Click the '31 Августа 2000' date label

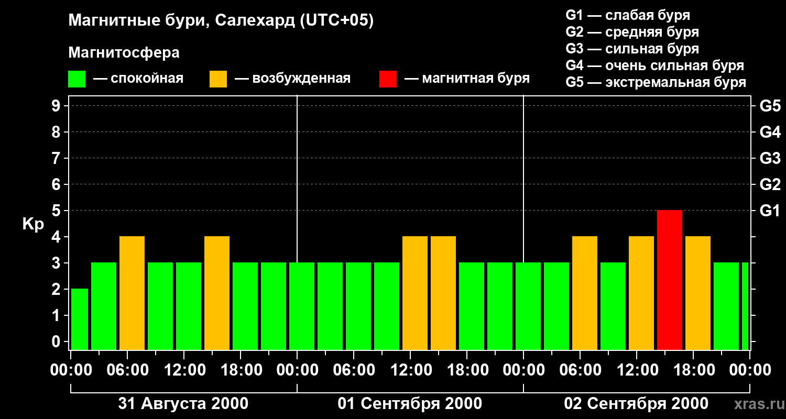183,404
